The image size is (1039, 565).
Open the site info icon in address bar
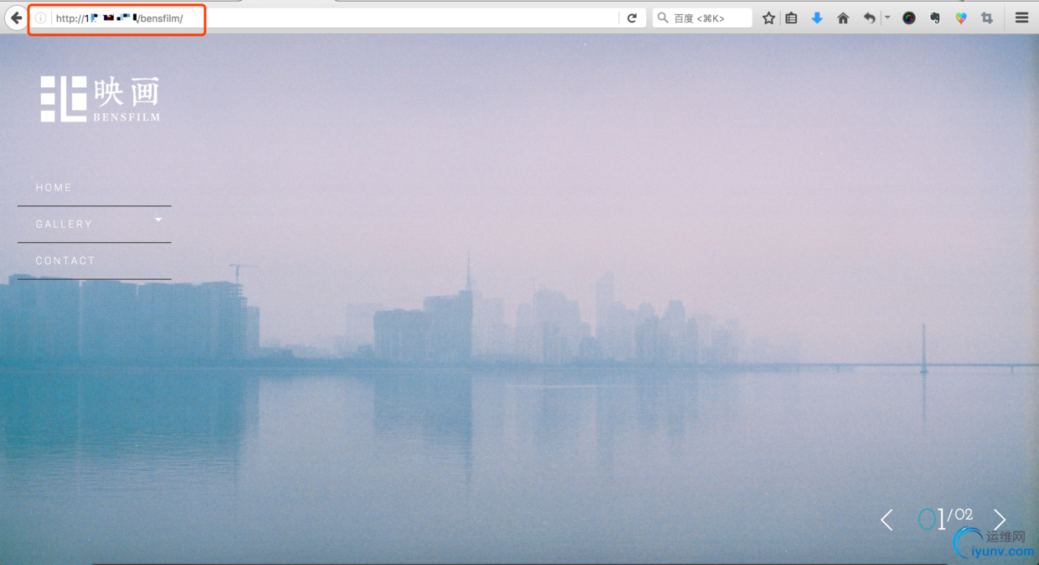click(x=40, y=18)
